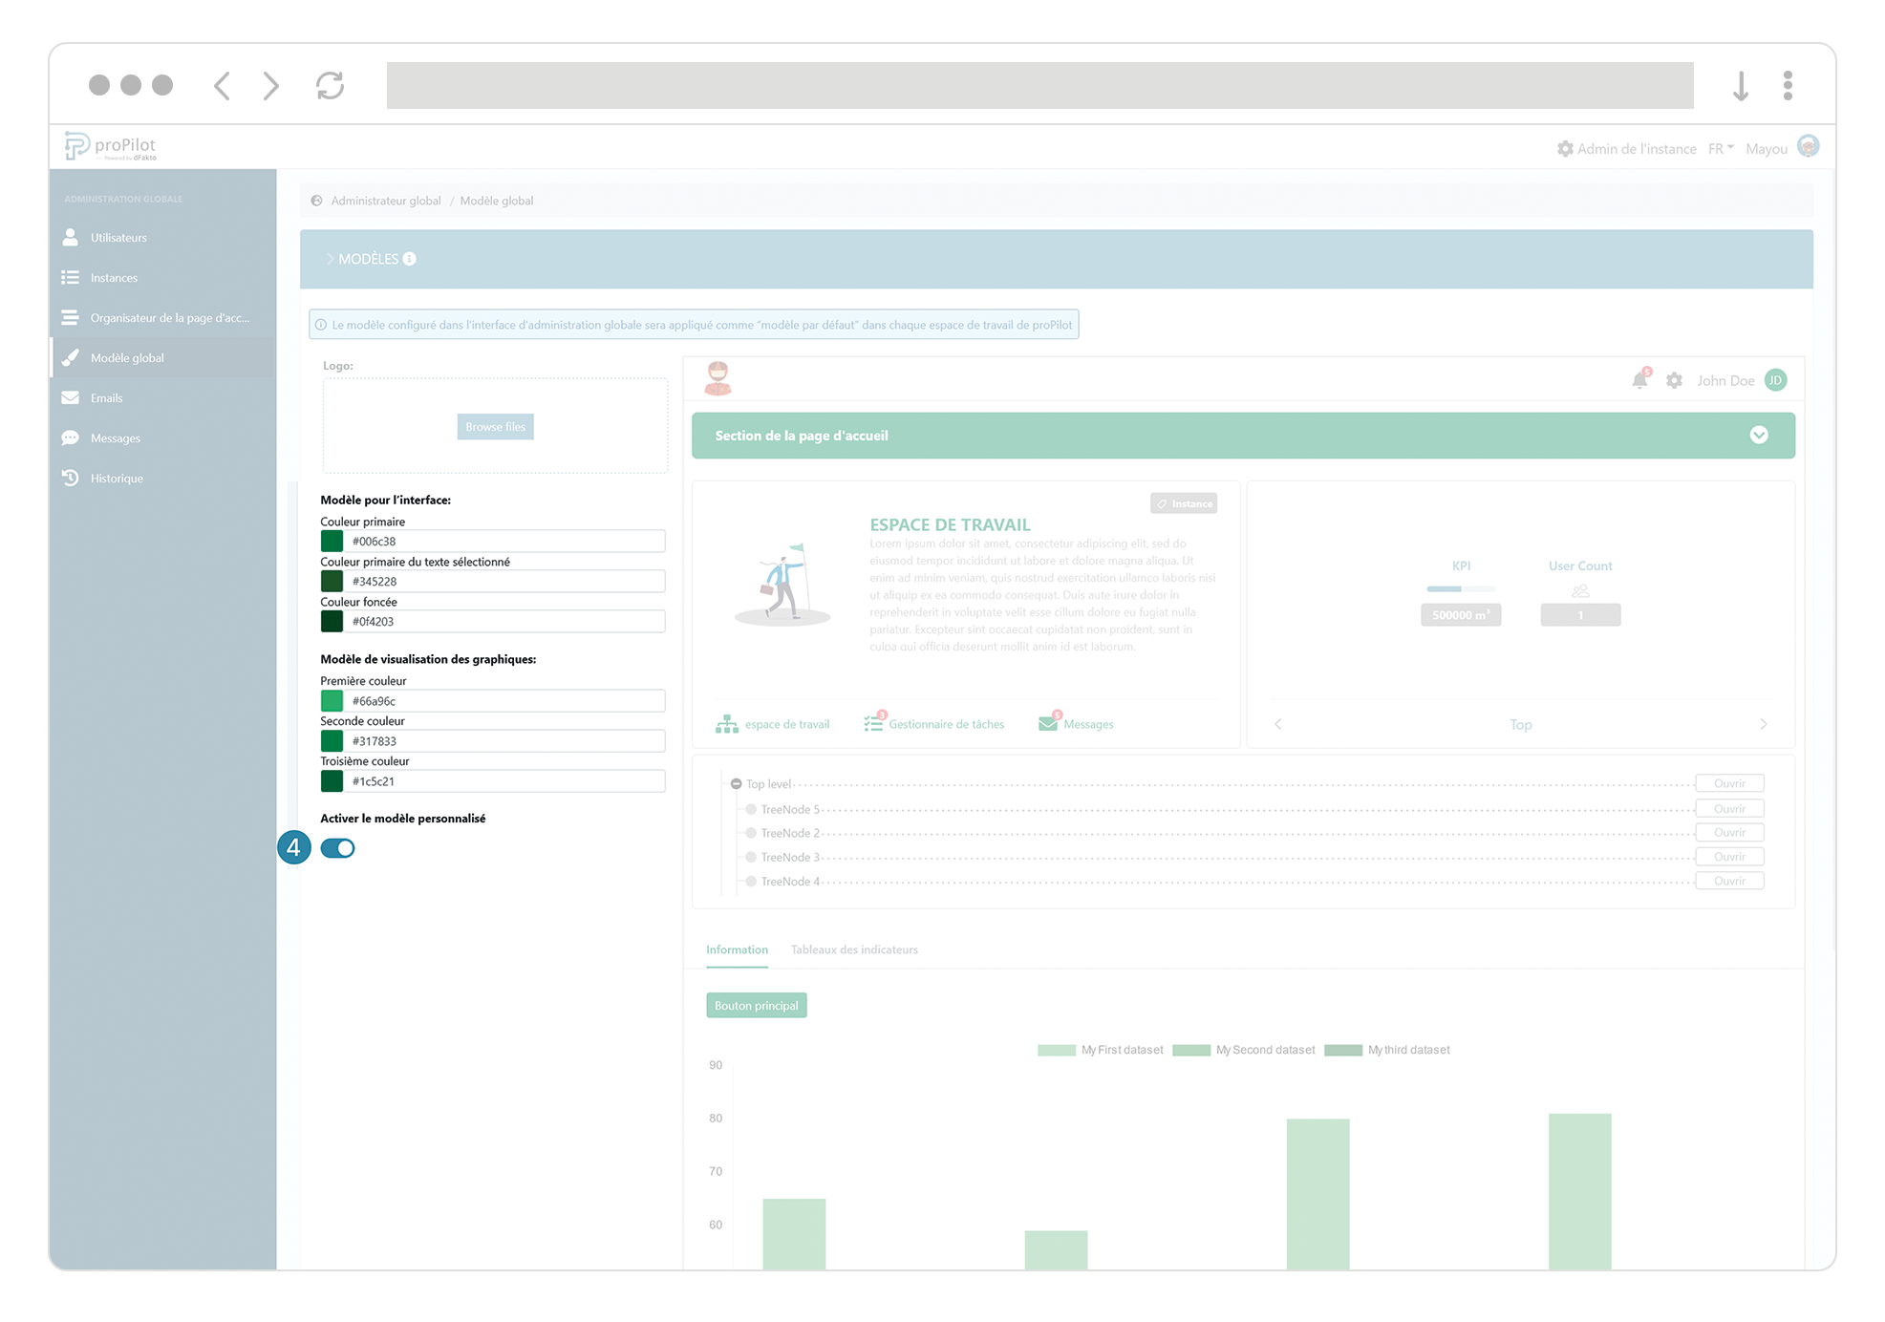Screen dimensions: 1885x1322
Task: Click the Bouton principal button
Action: [756, 1006]
